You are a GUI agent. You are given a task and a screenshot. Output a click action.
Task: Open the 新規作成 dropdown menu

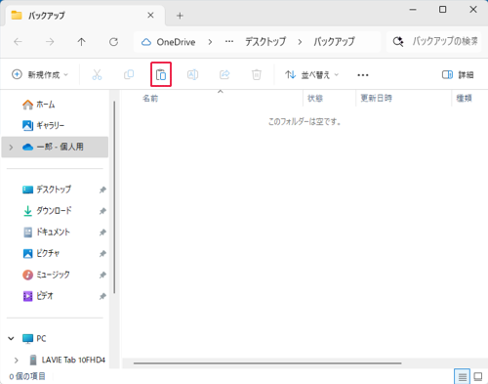40,74
